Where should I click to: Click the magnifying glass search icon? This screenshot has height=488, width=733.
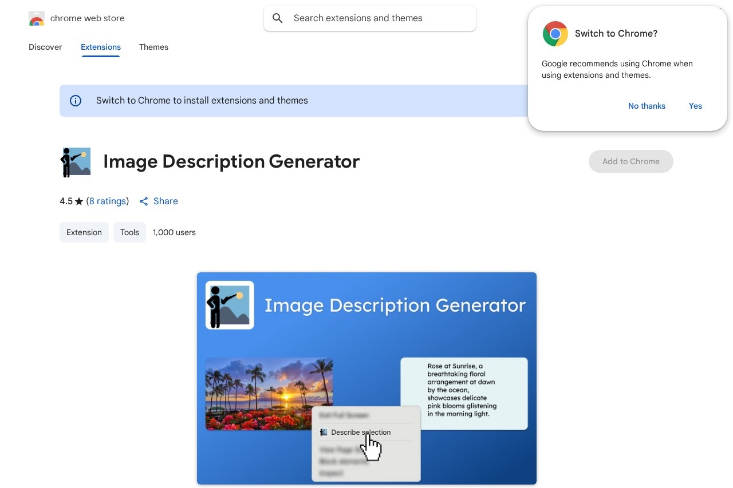(x=278, y=18)
